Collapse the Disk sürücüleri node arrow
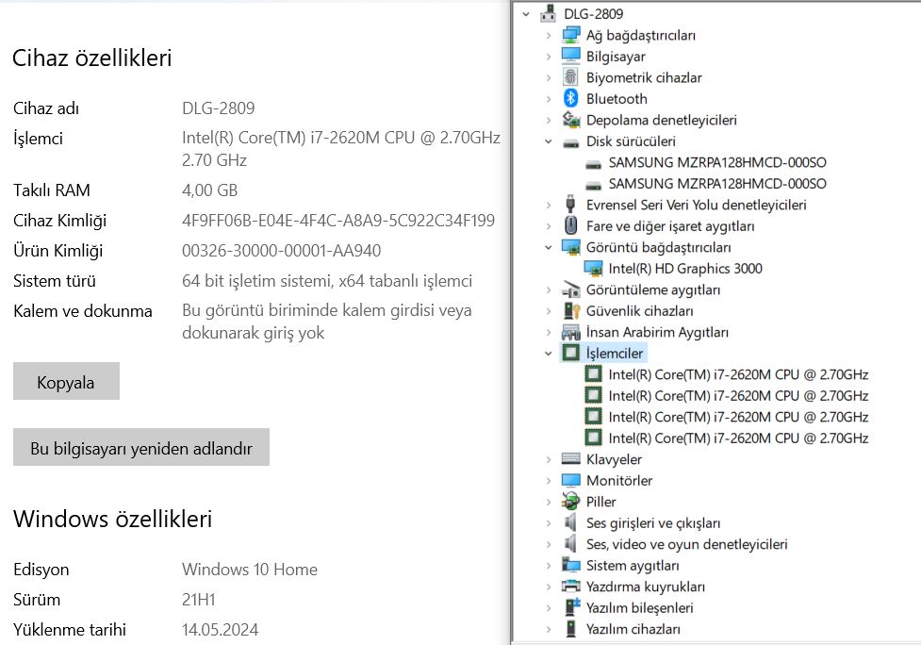Image resolution: width=921 pixels, height=645 pixels. (x=549, y=141)
